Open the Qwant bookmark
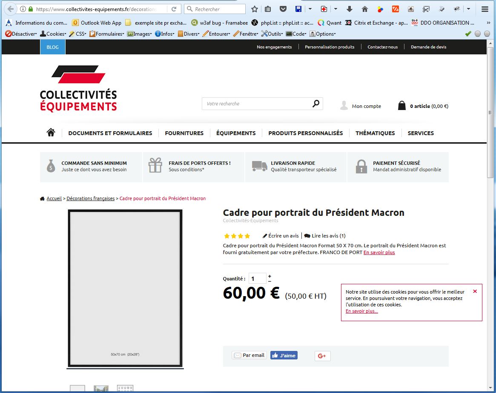This screenshot has width=496, height=393. 330,23
